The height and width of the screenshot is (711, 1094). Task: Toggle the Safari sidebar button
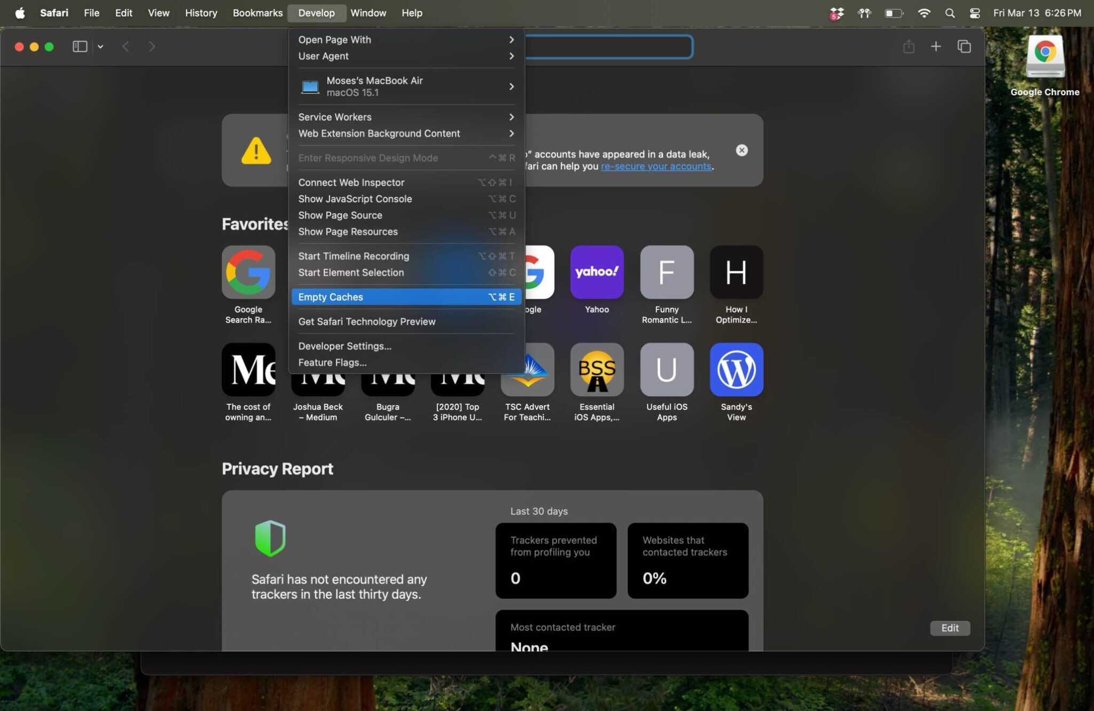pyautogui.click(x=80, y=46)
